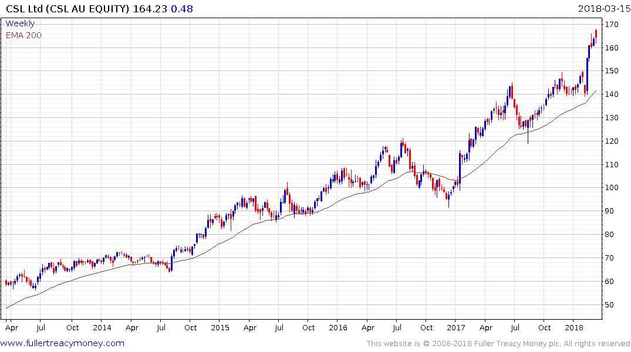Click the 'Weekly' timeframe label
631x352 pixels.
20,23
